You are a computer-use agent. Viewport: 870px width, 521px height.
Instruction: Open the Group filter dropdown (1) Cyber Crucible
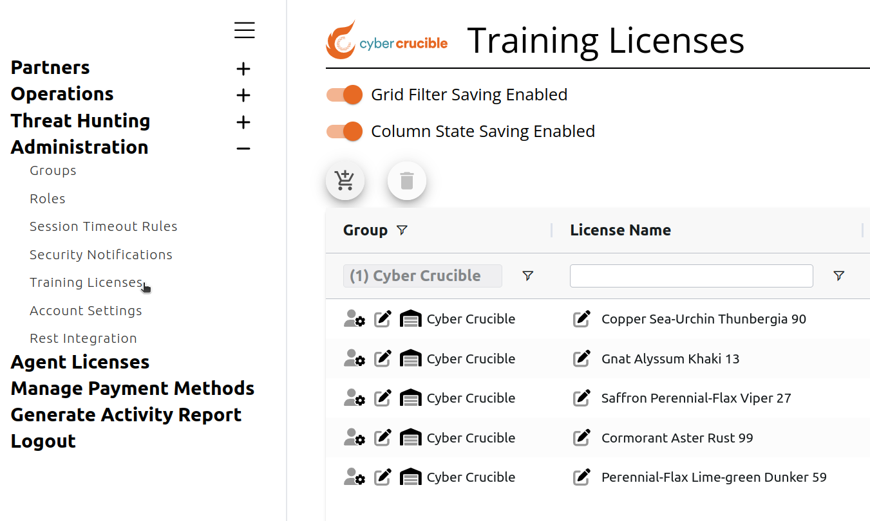[x=422, y=276]
